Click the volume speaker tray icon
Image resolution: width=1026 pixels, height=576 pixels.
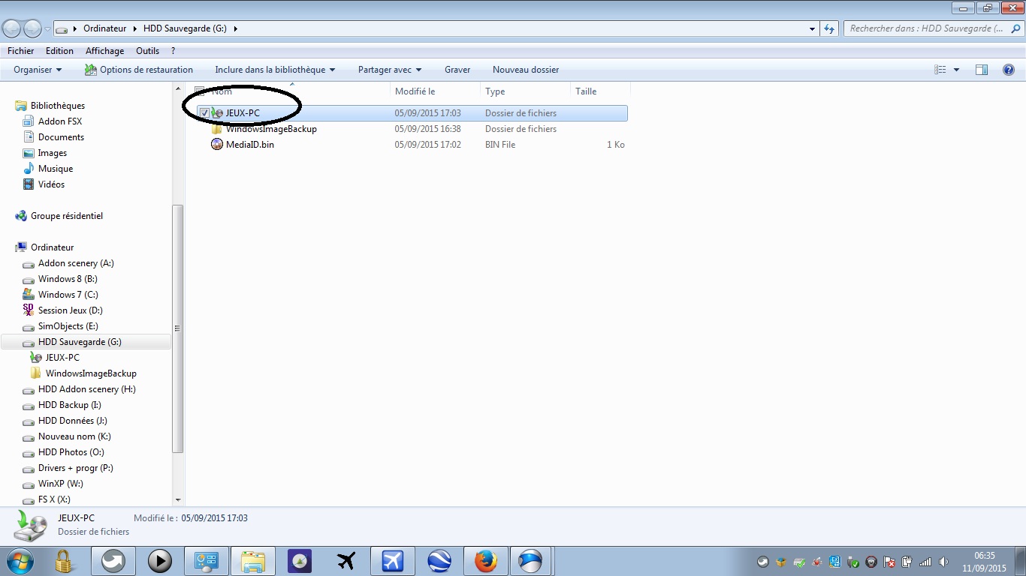tap(943, 562)
